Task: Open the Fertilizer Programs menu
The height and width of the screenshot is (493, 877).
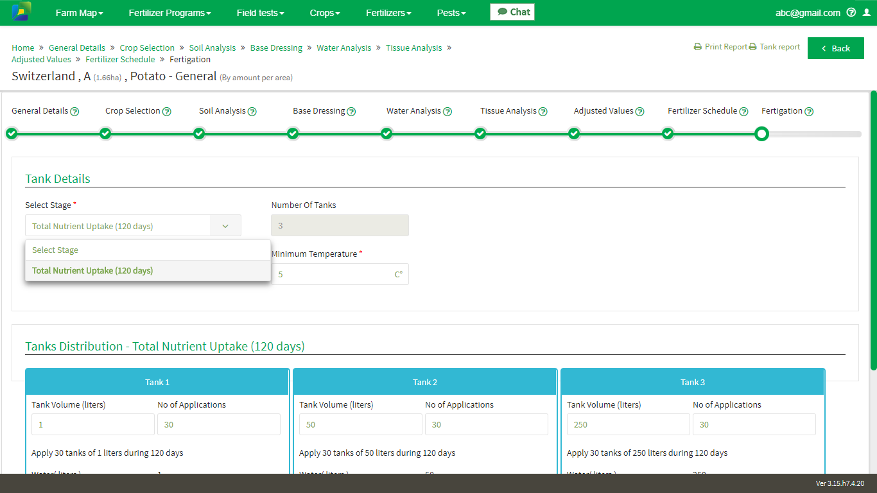Action: pos(169,13)
